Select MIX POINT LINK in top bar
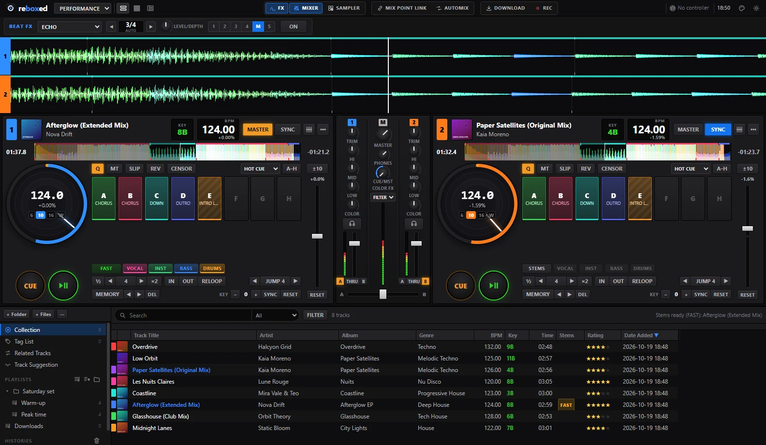 402,8
